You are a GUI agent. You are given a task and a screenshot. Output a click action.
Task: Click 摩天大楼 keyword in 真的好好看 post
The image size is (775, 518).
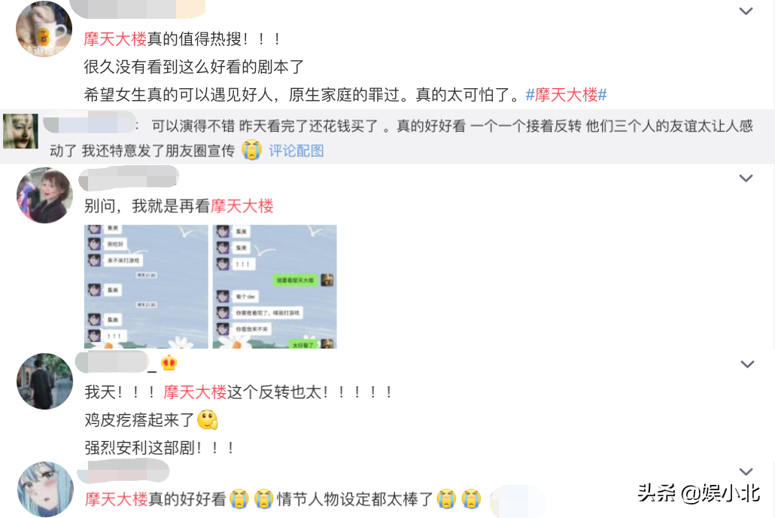coord(117,498)
